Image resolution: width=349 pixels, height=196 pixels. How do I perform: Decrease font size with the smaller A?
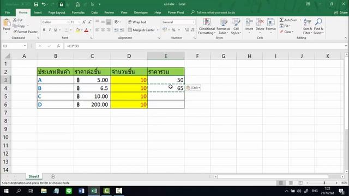coord(89,22)
